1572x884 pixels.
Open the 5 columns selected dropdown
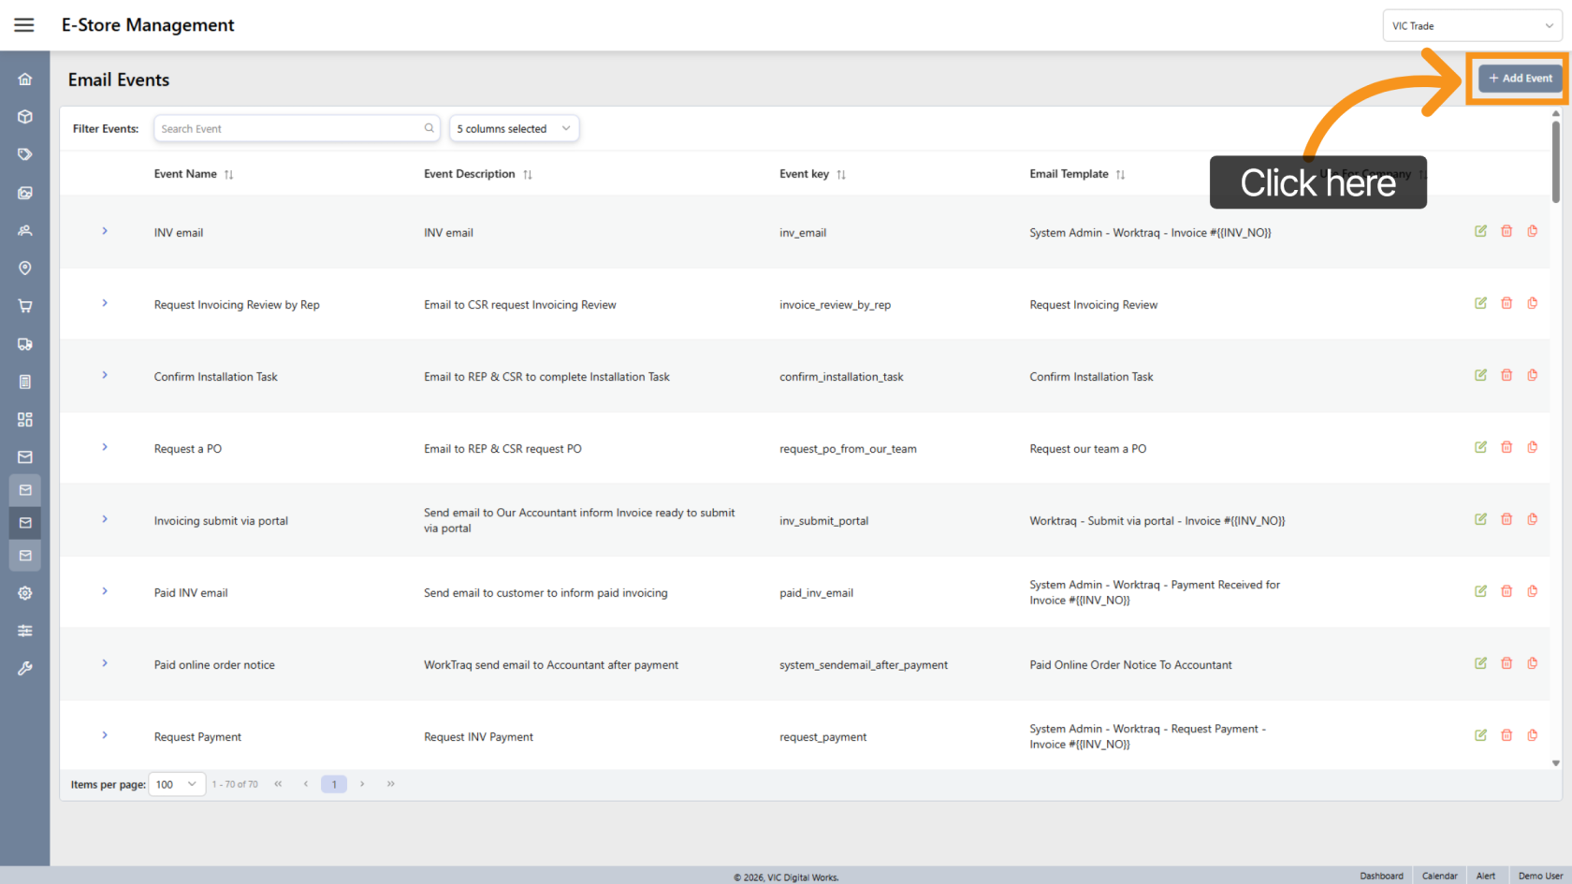(514, 129)
